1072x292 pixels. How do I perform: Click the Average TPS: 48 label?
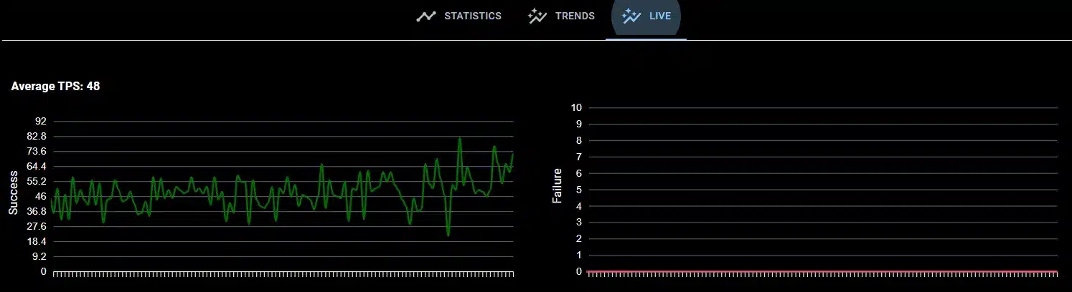coord(55,87)
